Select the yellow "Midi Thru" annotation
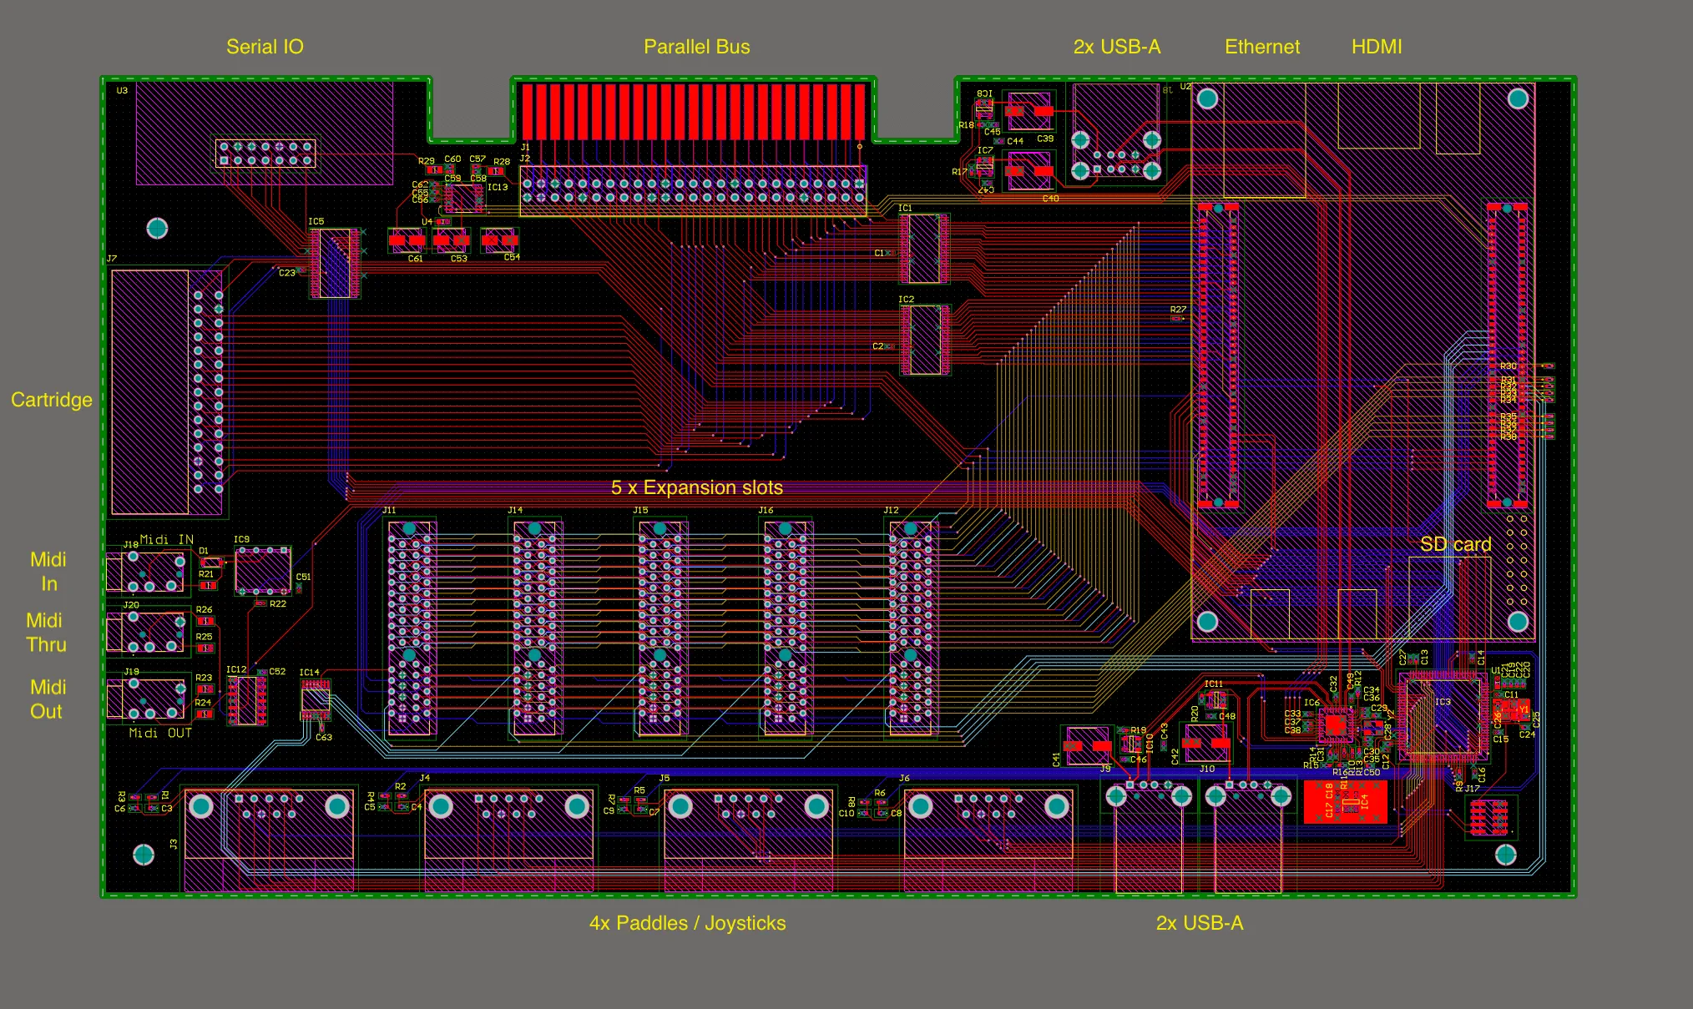The width and height of the screenshot is (1693, 1009). pyautogui.click(x=46, y=633)
